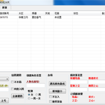Click the 荣耀结晶 input field
This screenshot has width=105, height=105.
(x=79, y=82)
